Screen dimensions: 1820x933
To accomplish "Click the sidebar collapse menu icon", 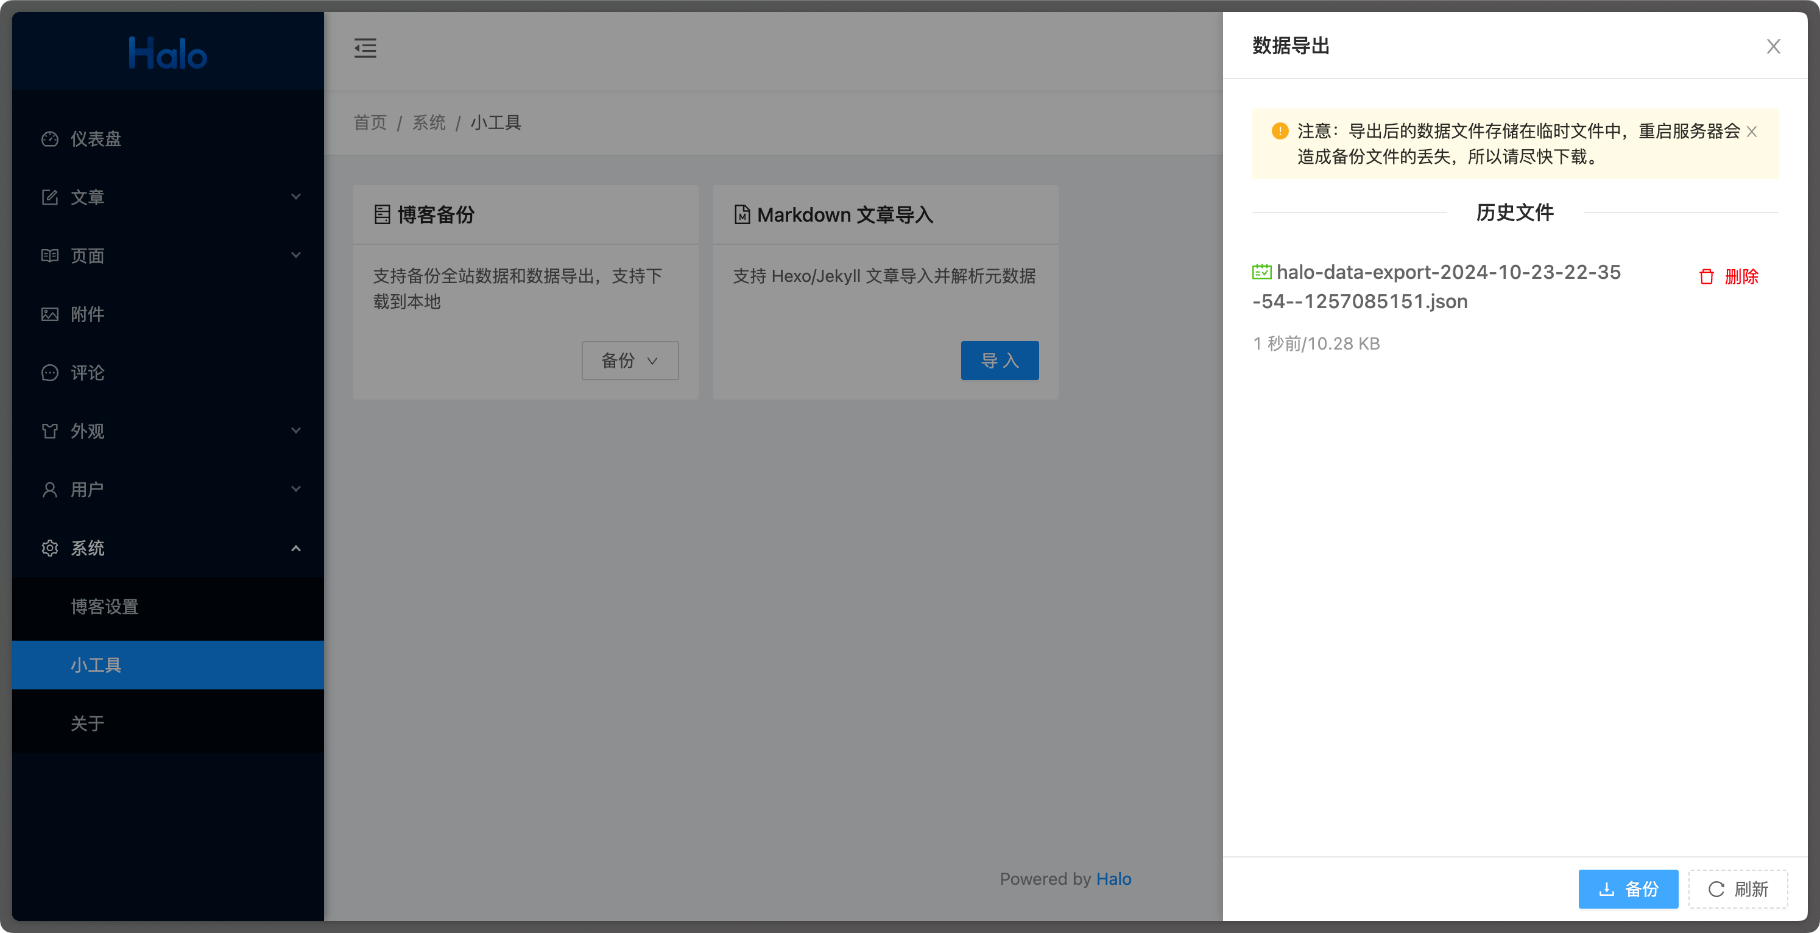I will pyautogui.click(x=365, y=48).
